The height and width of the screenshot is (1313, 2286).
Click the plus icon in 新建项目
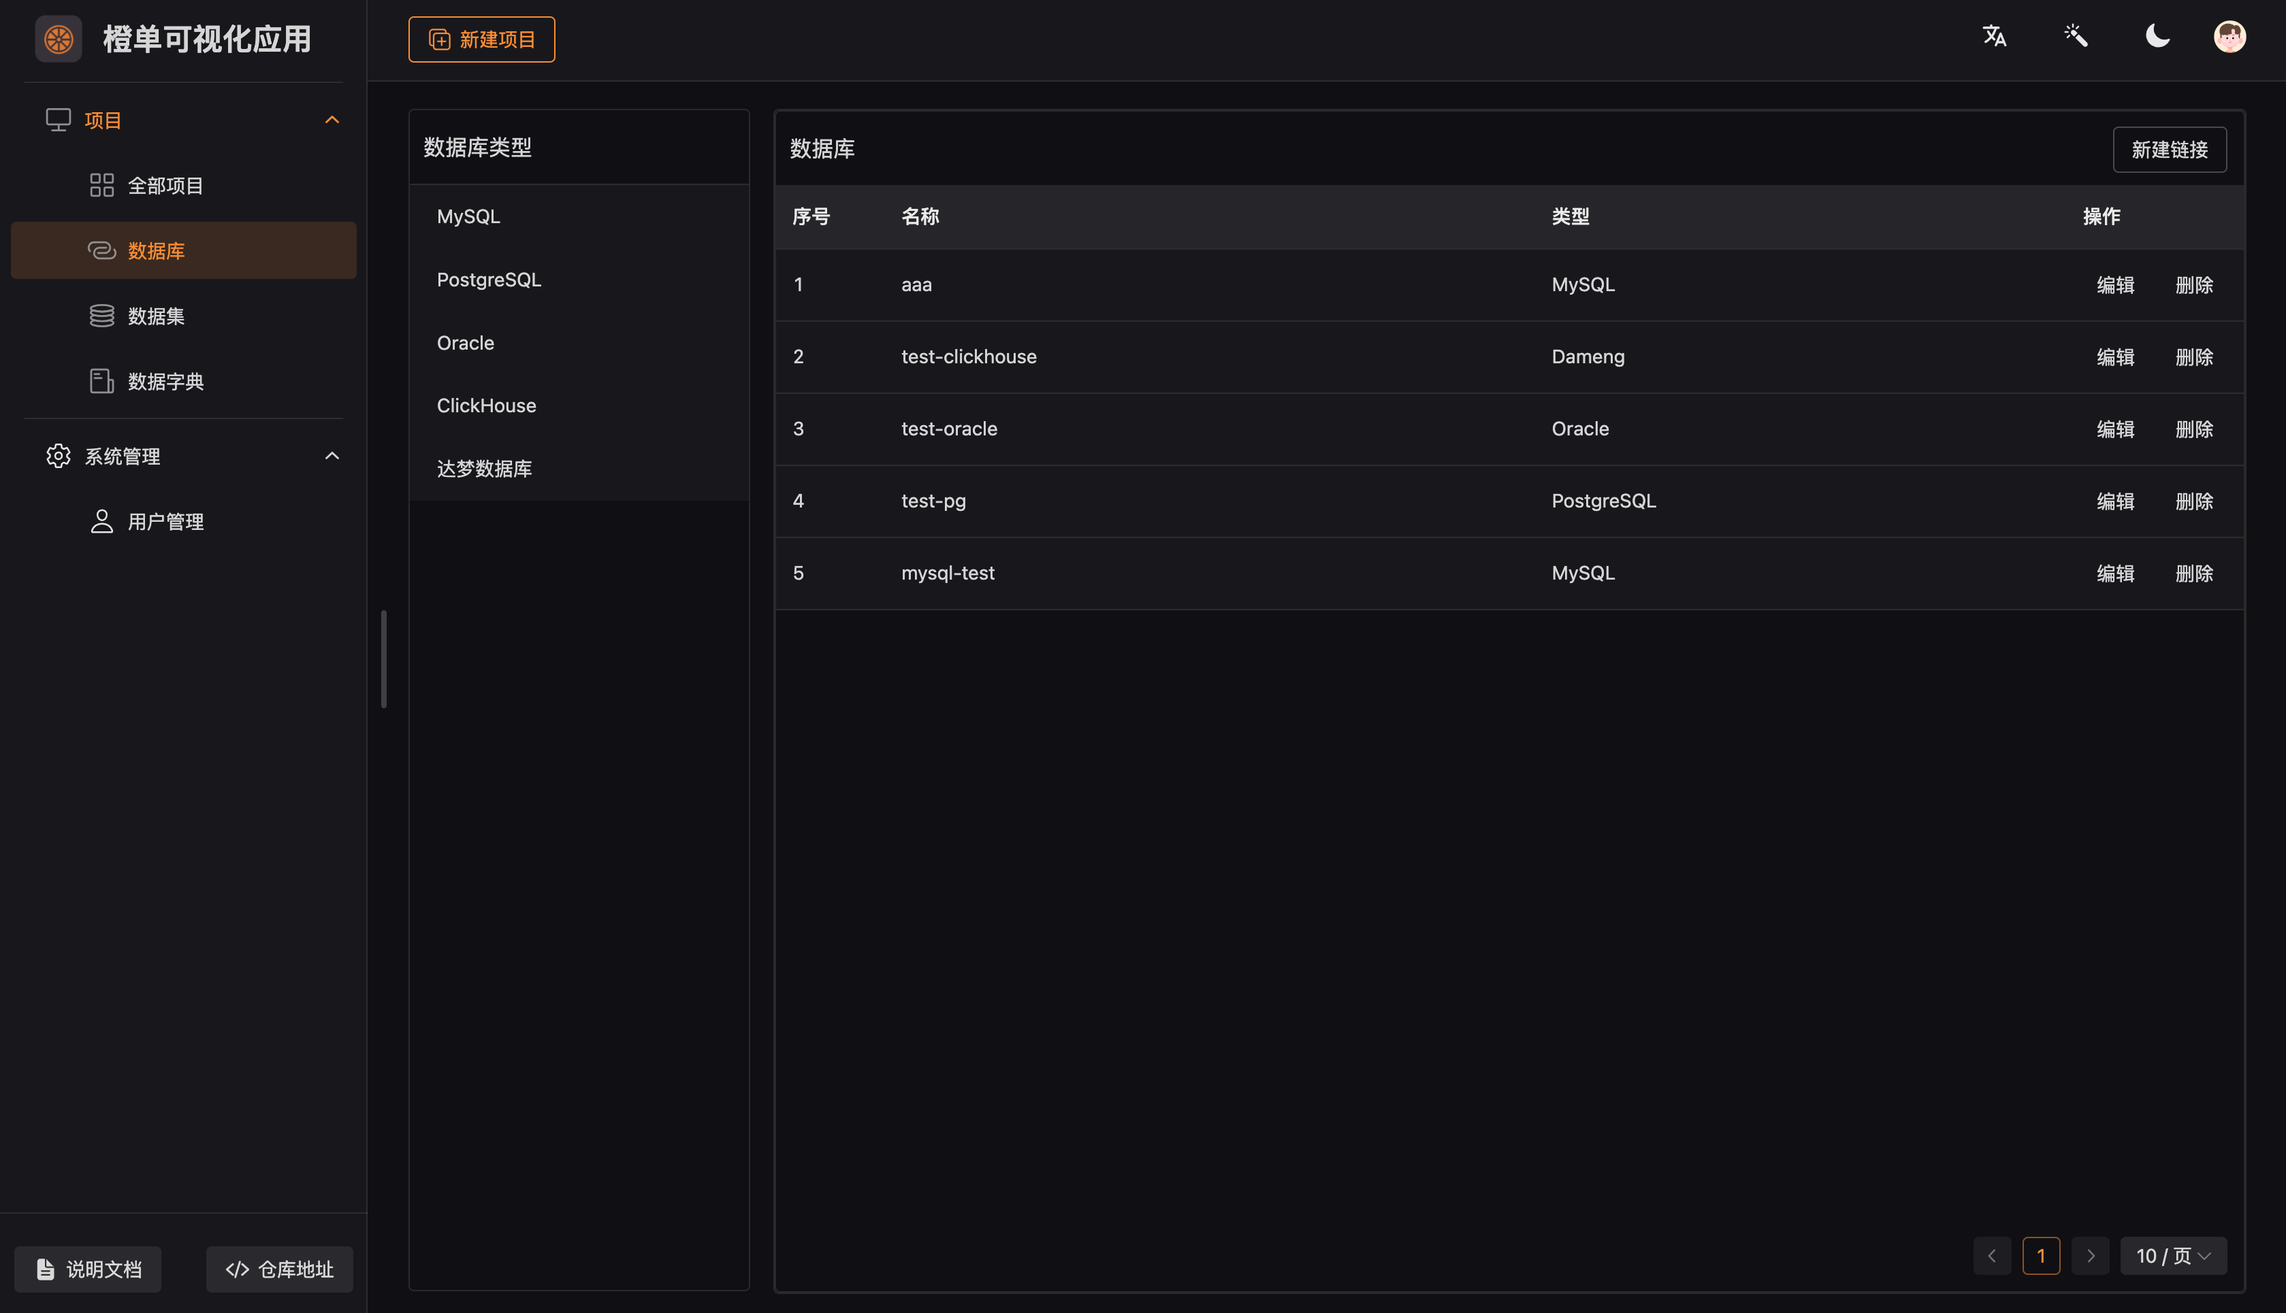439,39
